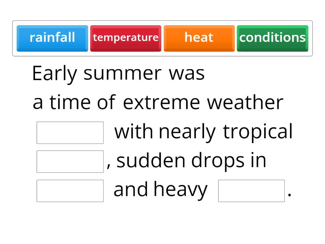Click the word 'summer' in first line
Image resolution: width=325 pixels, height=244 pixels.
pos(123,74)
